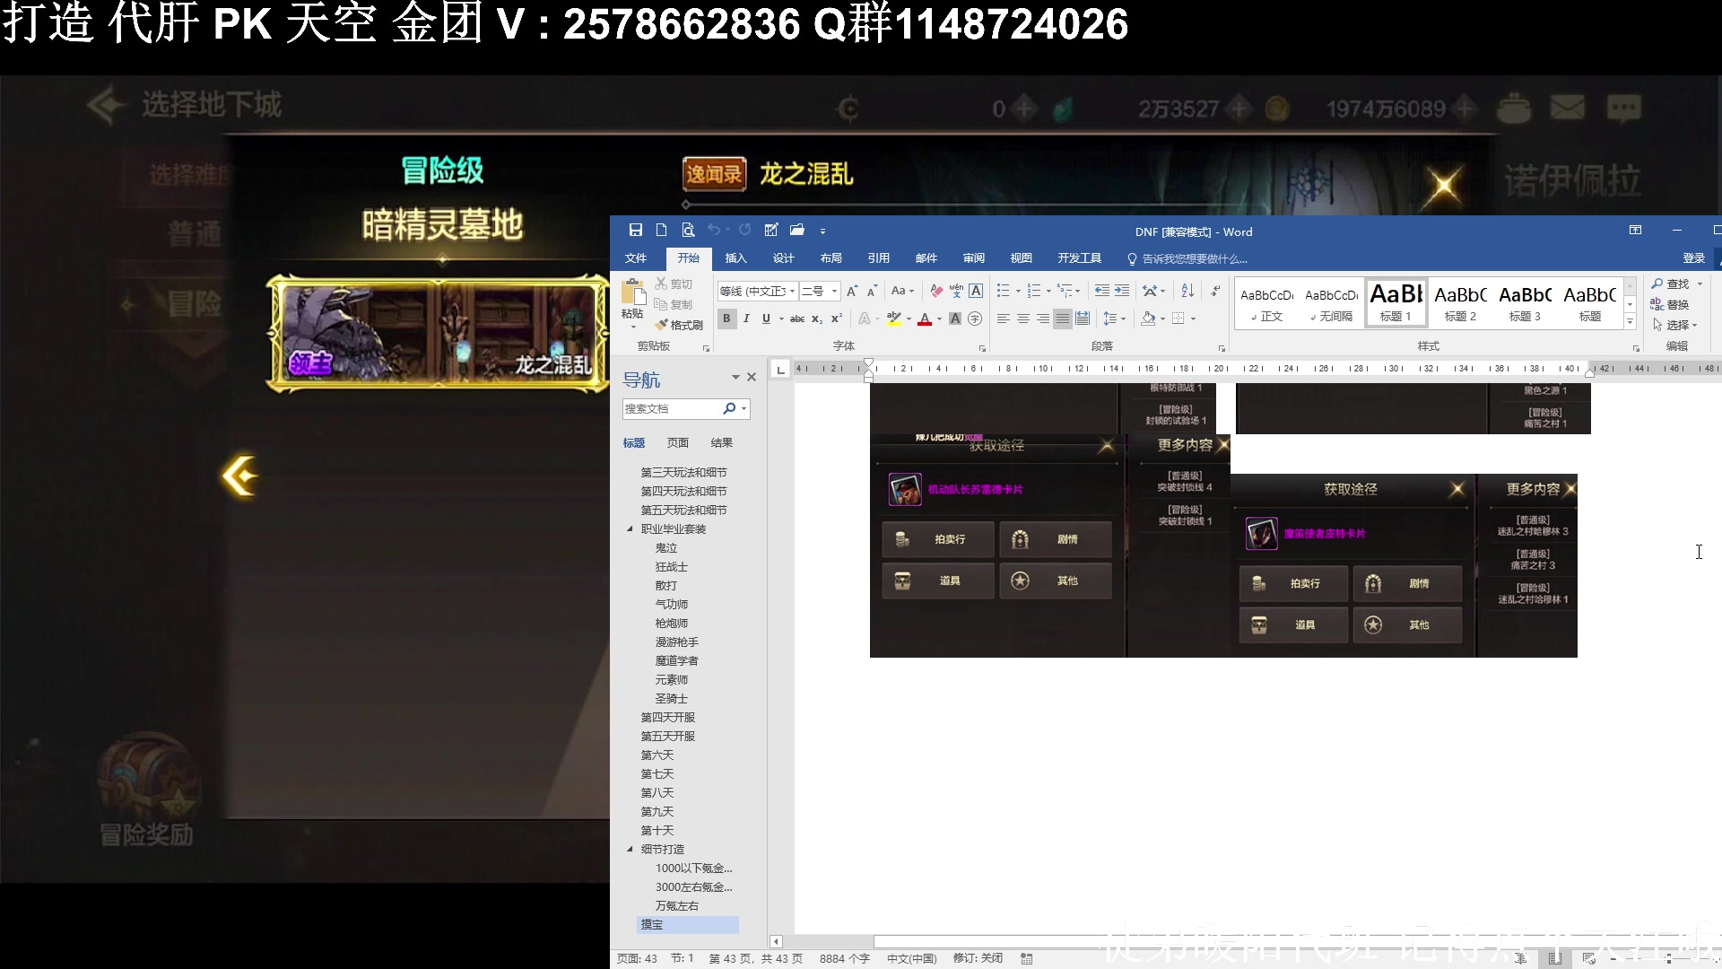Viewport: 1722px width, 969px height.
Task: Open the font size dropdown 二号
Action: tap(834, 291)
